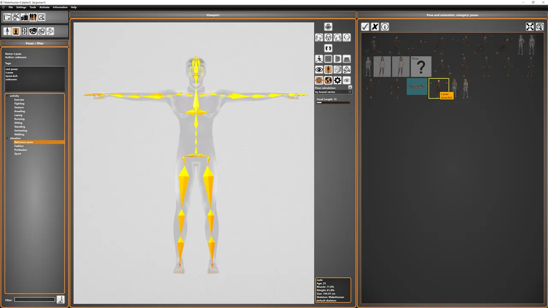The height and width of the screenshot is (308, 548).
Task: Toggle the ghost figure display mode
Action: click(x=347, y=69)
